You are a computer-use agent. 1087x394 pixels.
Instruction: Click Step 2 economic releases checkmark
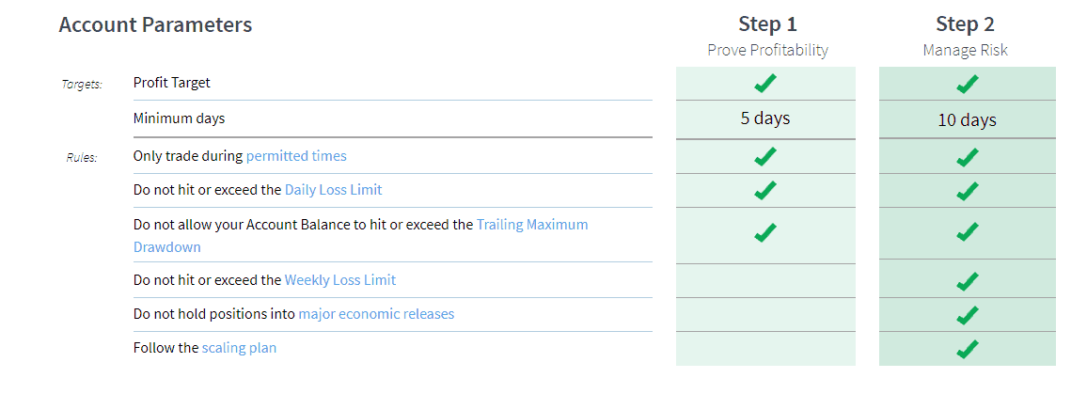point(967,315)
